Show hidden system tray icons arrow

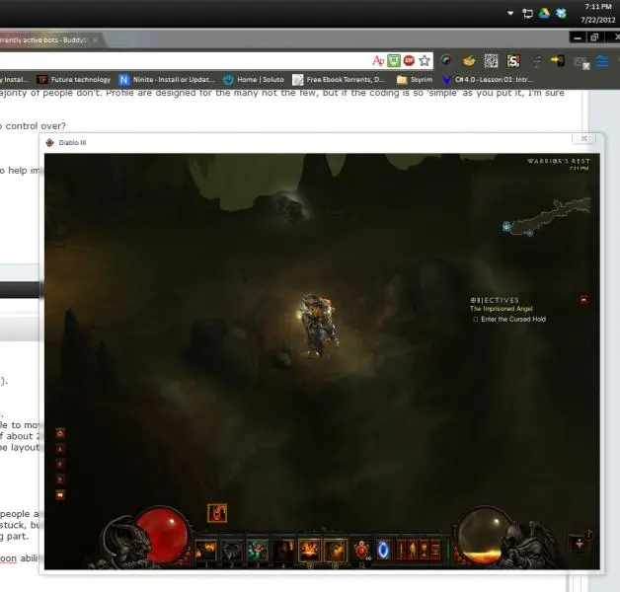click(510, 14)
